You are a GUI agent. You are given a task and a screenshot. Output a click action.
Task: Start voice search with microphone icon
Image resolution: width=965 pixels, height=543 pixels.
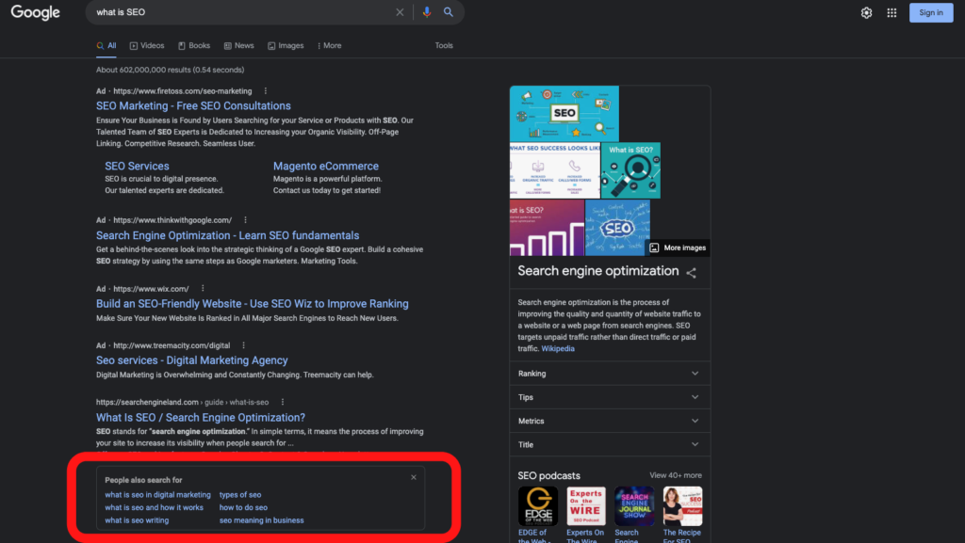click(426, 12)
